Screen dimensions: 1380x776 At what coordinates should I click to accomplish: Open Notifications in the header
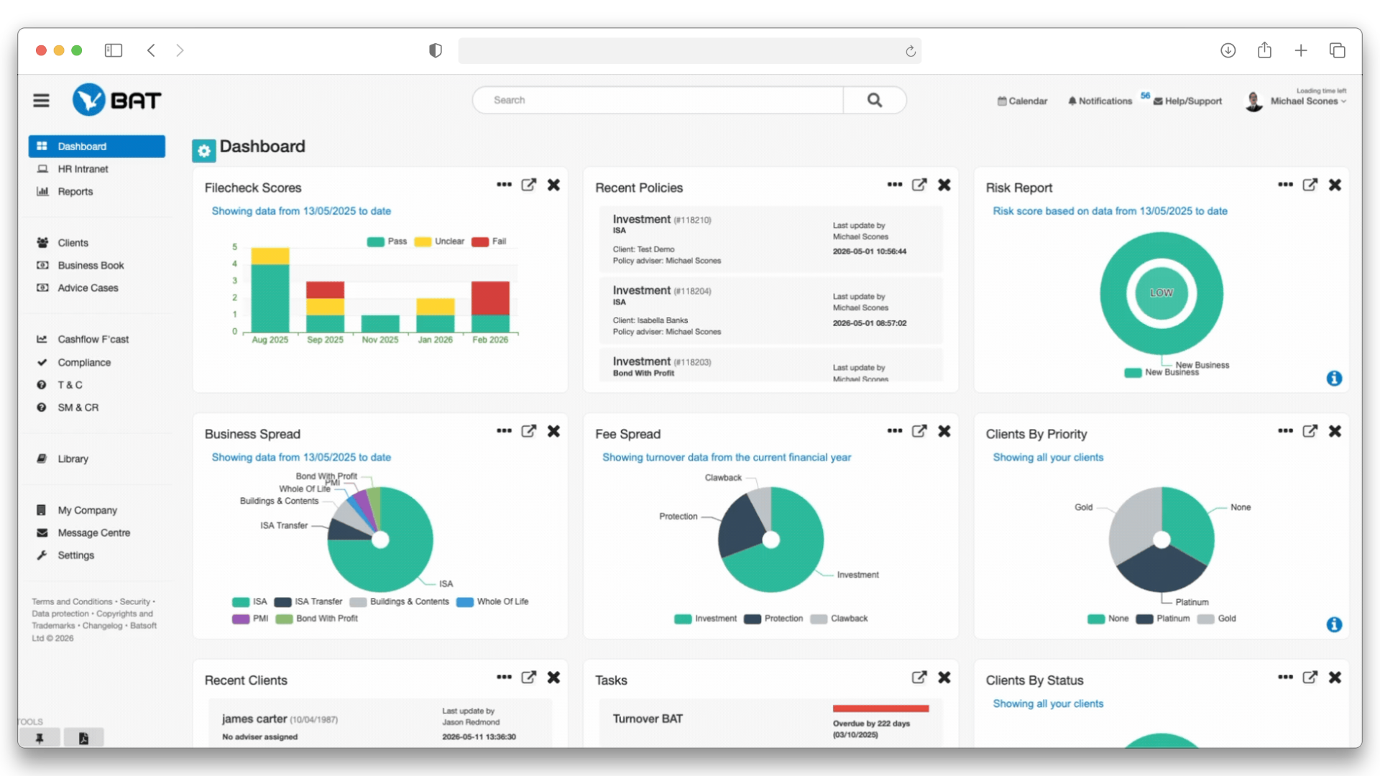(x=1100, y=101)
